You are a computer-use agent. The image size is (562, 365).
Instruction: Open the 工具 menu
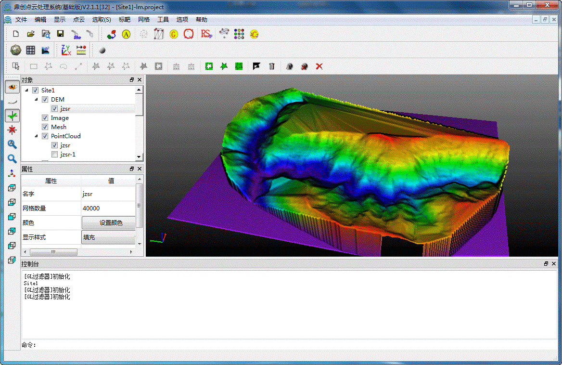point(163,20)
